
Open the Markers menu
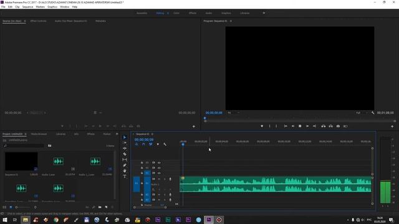tap(40, 7)
